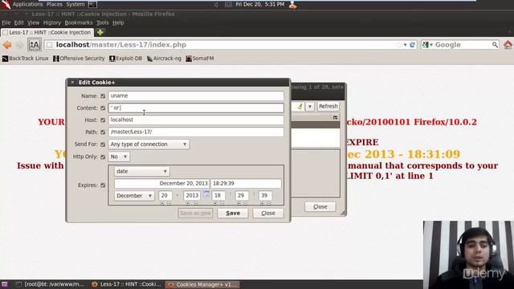514x289 pixels.
Task: Toggle the Send For checkbox
Action: point(103,144)
